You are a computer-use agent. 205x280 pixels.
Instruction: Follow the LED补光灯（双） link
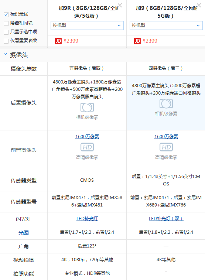click(x=166, y=219)
